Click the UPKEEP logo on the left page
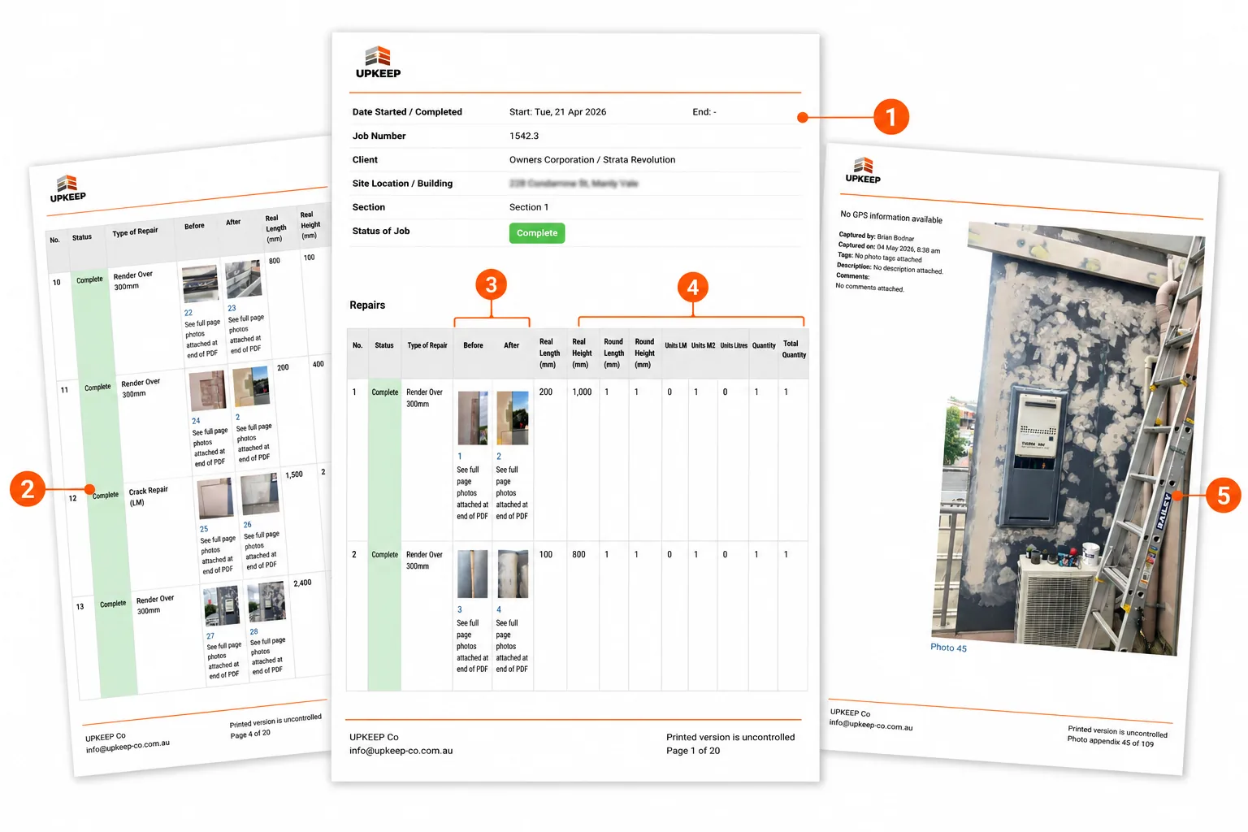 (x=67, y=188)
